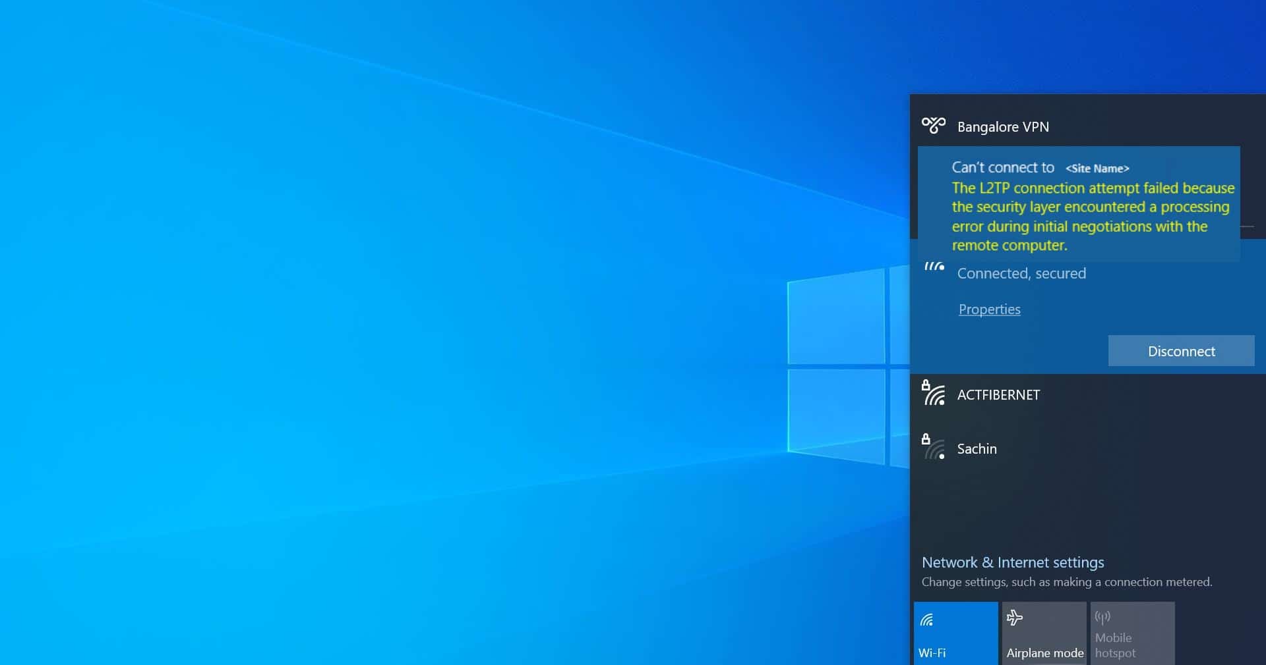Screen dimensions: 1266x665
Task: Click the yellow L2TP error message text
Action: coord(1092,217)
